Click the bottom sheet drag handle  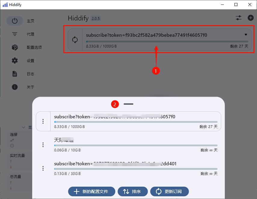(128, 104)
